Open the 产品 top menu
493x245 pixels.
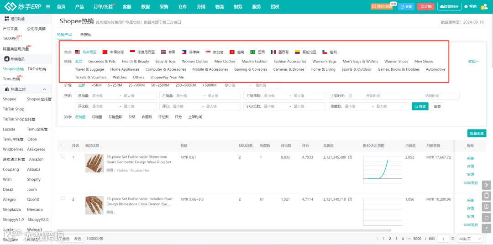pos(79,6)
